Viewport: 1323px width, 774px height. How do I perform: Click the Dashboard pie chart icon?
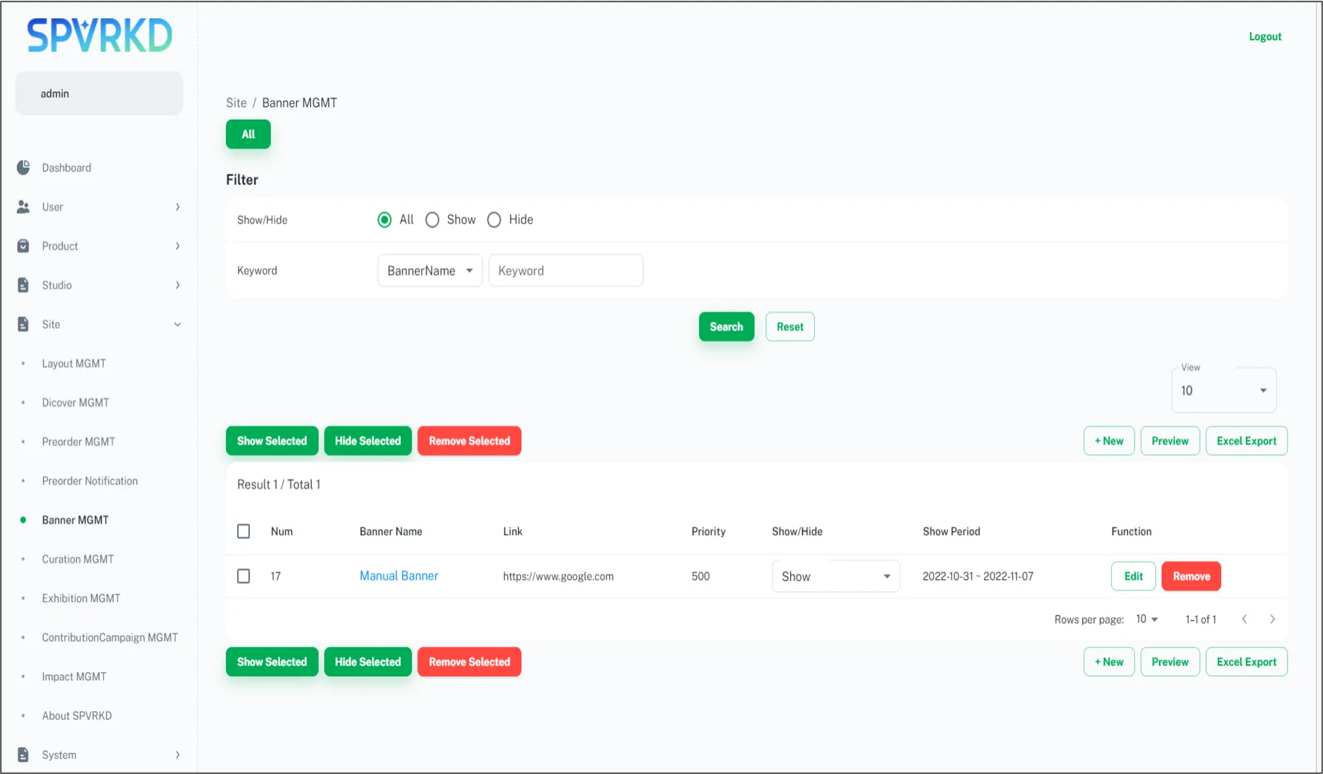[x=23, y=167]
